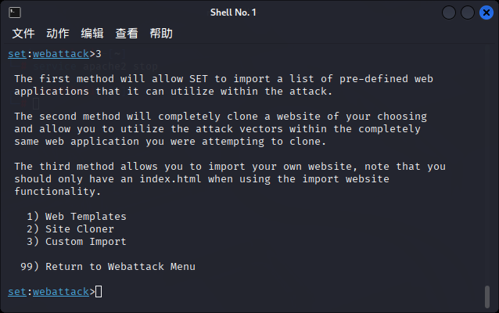Open the 编辑 menu

coord(92,34)
